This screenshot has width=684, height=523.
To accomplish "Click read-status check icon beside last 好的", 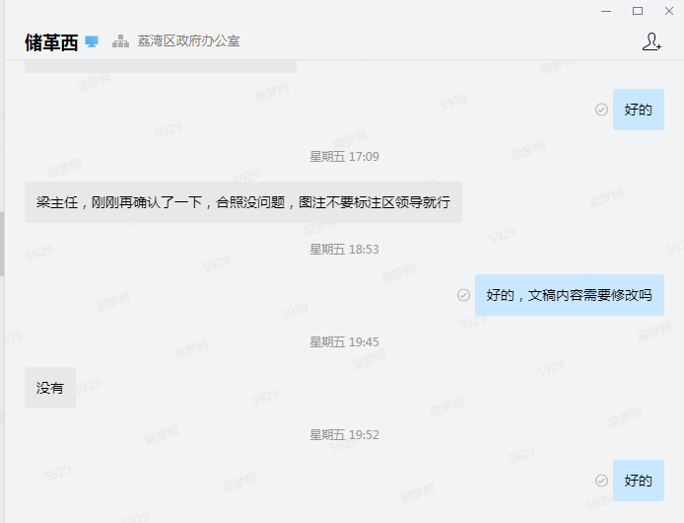I will tap(601, 481).
